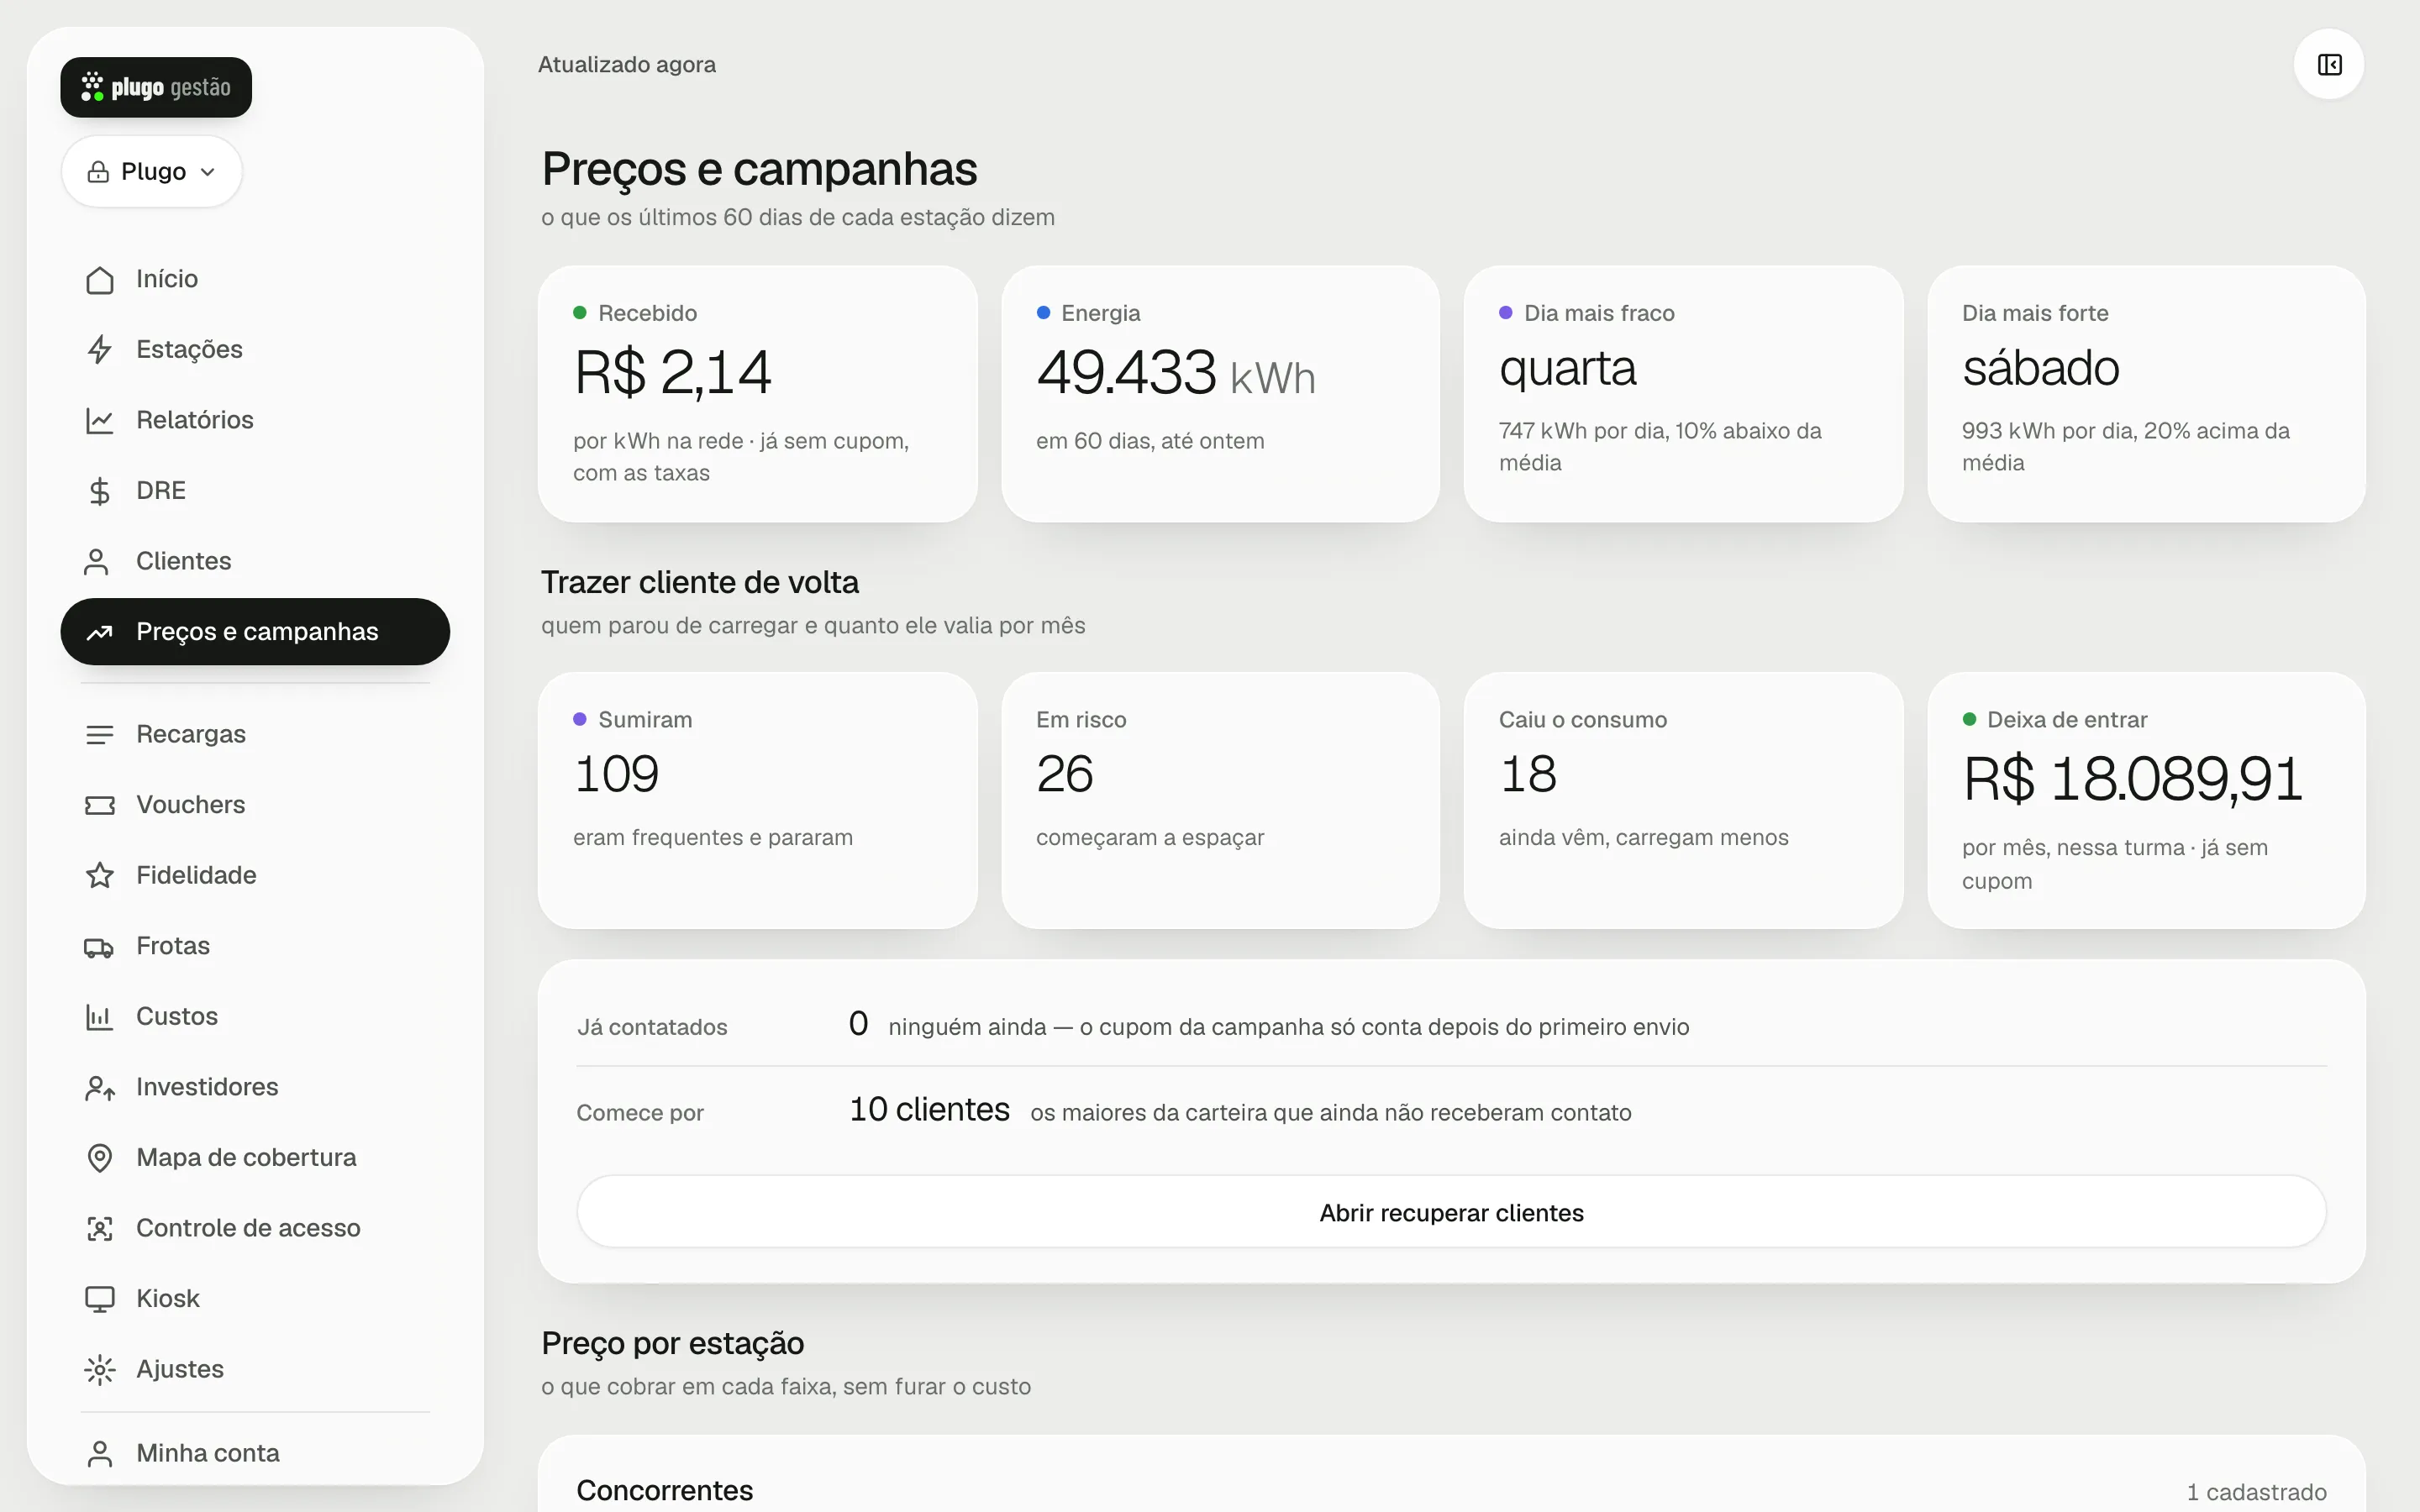Click the Mapa de cobertura pin icon
The width and height of the screenshot is (2420, 1512).
99,1158
